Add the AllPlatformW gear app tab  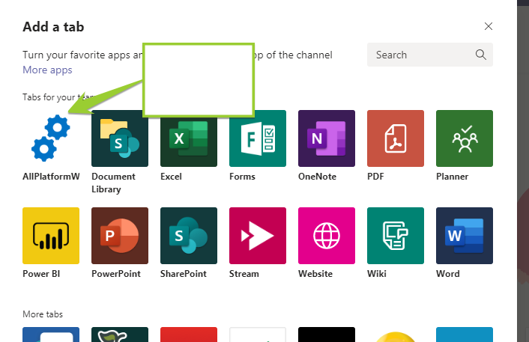(x=51, y=138)
